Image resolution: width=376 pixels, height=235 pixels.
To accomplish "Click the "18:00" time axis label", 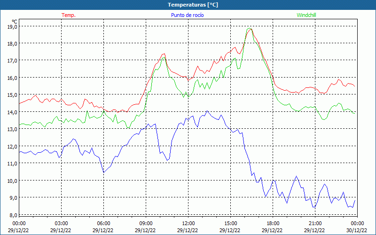I will coord(273,224).
